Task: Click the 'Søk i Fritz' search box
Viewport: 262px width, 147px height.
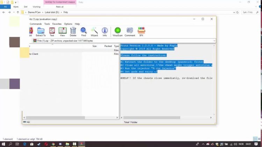Action: (x=250, y=12)
